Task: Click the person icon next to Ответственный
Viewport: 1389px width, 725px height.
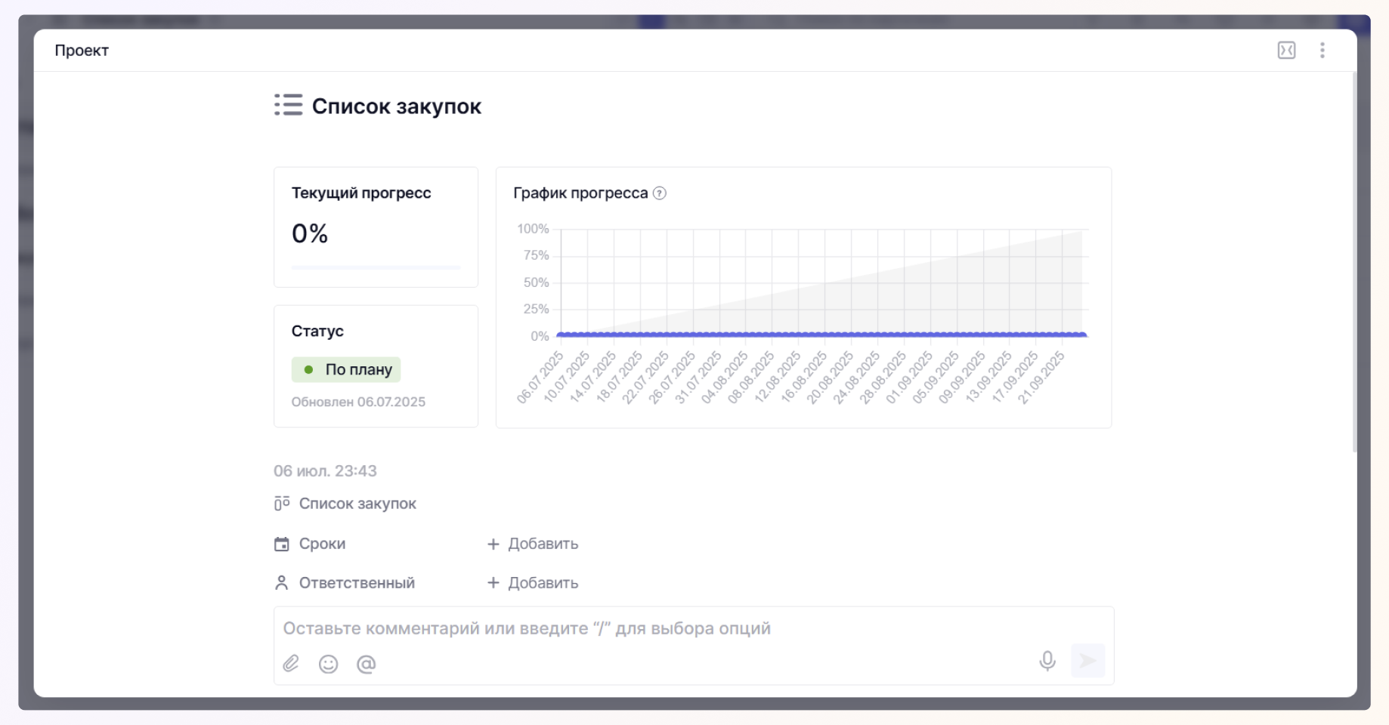Action: coord(282,583)
